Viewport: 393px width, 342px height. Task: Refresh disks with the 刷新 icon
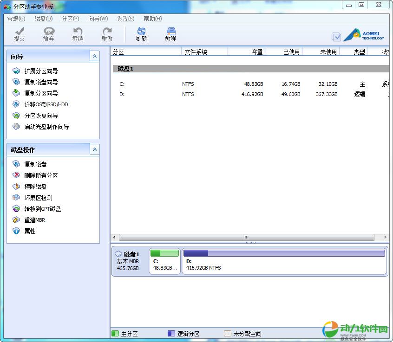click(x=141, y=34)
